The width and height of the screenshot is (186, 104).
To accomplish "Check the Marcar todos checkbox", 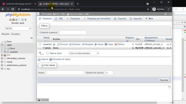I will [47, 53].
